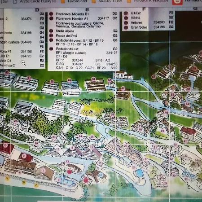Click map marker 51 on white building
This screenshot has width=202, height=202.
coord(29,78)
